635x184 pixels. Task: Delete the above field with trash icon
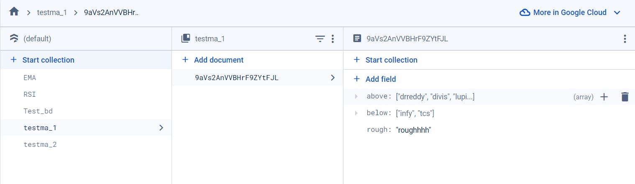point(625,97)
